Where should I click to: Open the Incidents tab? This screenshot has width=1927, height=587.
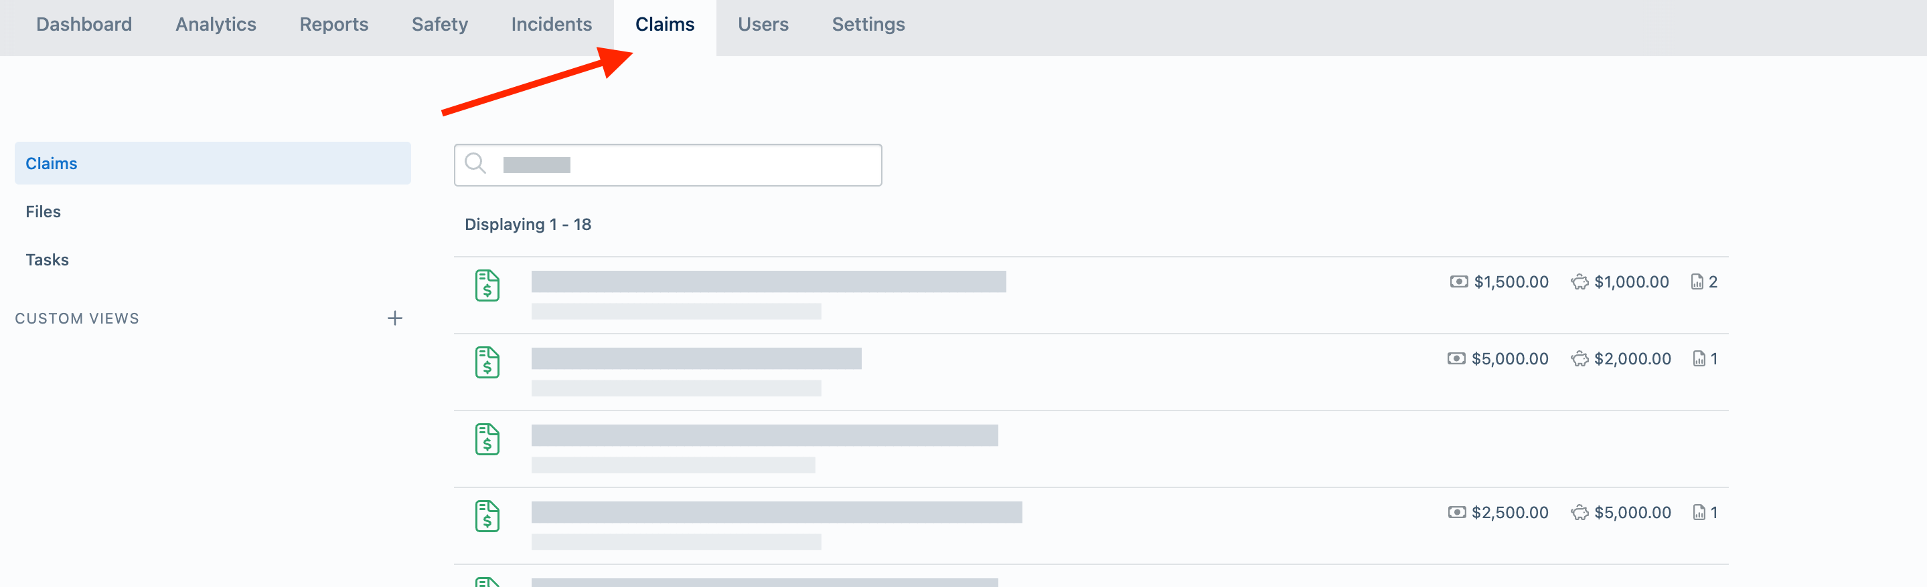click(x=551, y=25)
